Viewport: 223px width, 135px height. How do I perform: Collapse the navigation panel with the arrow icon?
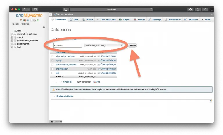coord(51,14)
